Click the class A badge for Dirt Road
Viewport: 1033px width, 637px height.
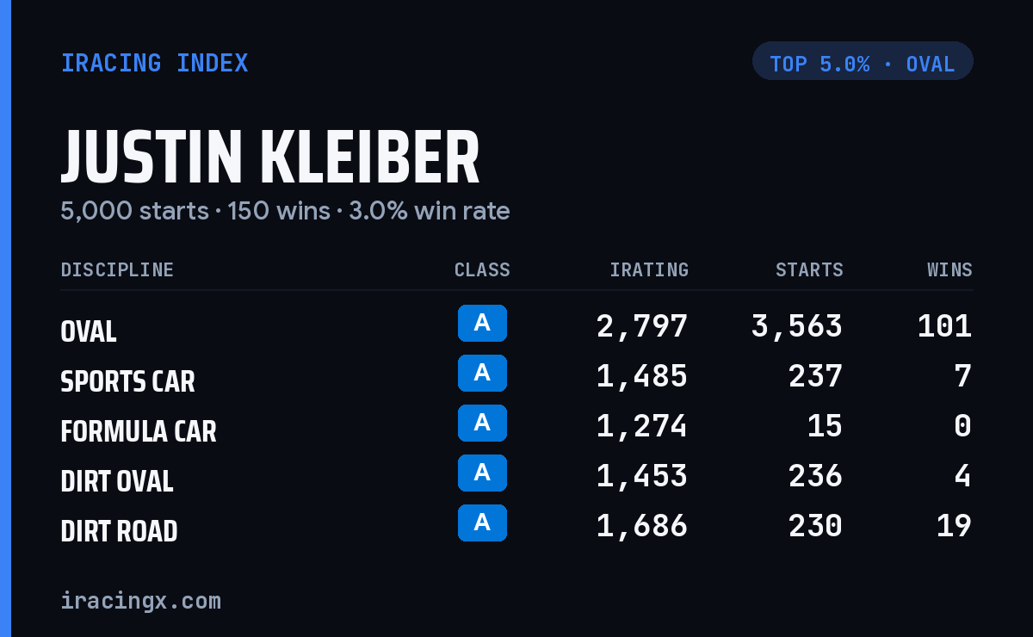coord(482,523)
